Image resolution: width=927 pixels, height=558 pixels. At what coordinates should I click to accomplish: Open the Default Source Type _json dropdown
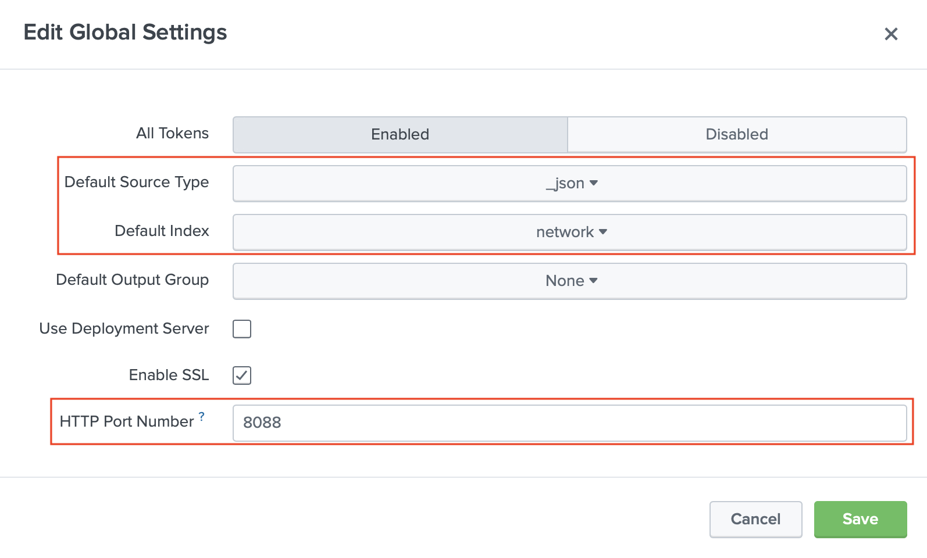(x=570, y=184)
